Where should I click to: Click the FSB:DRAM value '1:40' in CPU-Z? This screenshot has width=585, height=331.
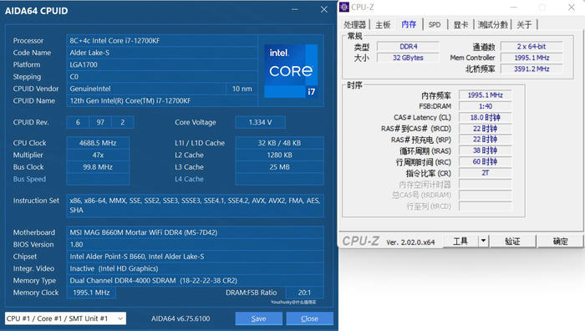pyautogui.click(x=485, y=106)
